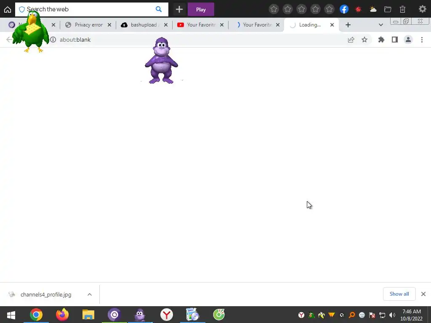Click the blue magnifier search icon
This screenshot has width=431, height=323.
tap(159, 9)
